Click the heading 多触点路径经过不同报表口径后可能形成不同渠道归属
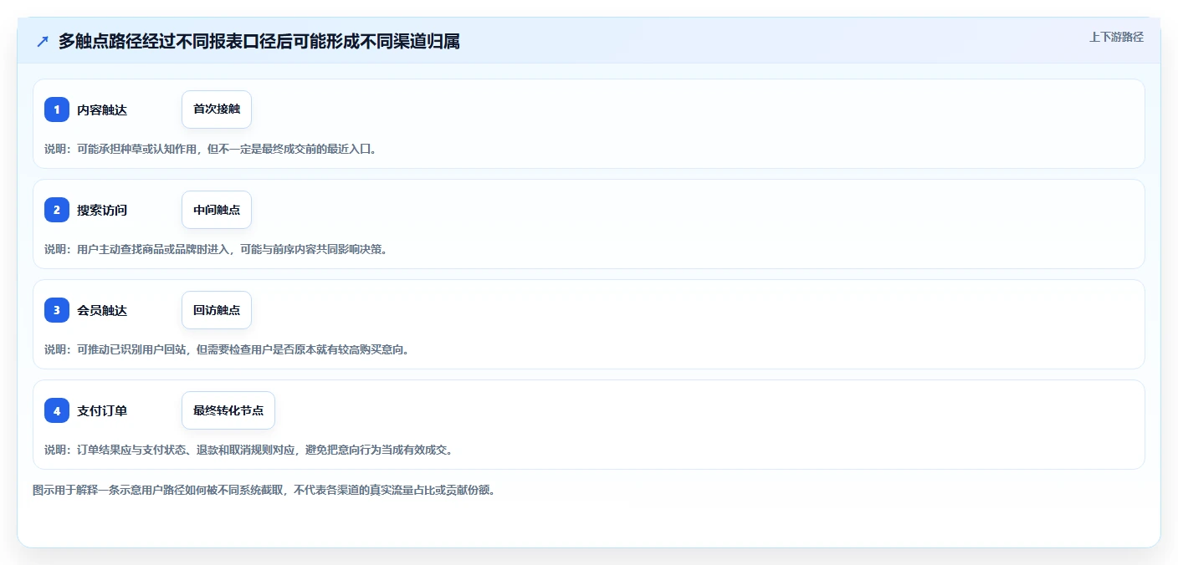The width and height of the screenshot is (1178, 565). point(259,41)
